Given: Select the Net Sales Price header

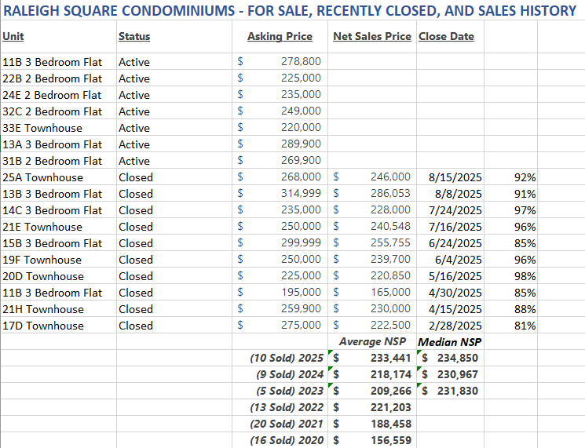Looking at the screenshot, I should point(371,37).
